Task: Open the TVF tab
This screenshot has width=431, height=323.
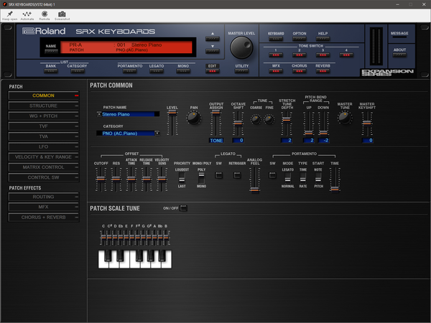Action: pyautogui.click(x=43, y=126)
